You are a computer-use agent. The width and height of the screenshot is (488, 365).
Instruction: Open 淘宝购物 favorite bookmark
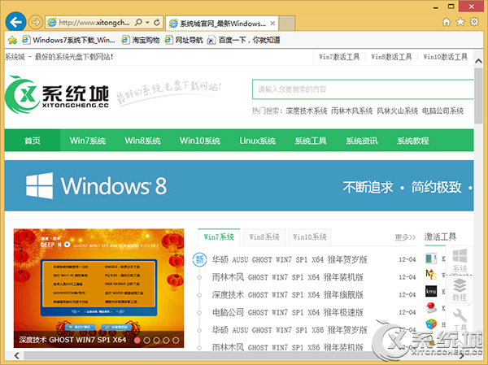pyautogui.click(x=141, y=40)
